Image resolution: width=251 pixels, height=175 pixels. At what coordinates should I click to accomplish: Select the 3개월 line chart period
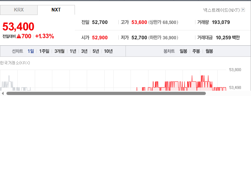(x=60, y=51)
